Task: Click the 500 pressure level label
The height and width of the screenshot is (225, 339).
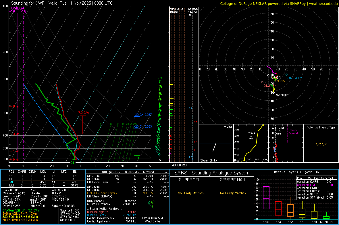Action: pos(5,113)
